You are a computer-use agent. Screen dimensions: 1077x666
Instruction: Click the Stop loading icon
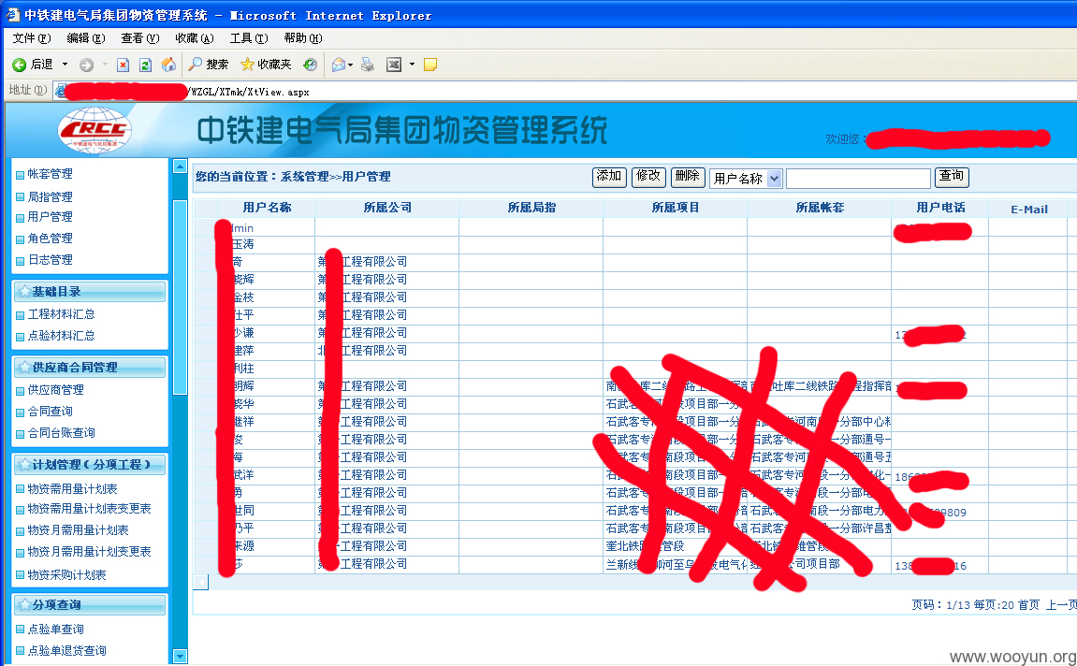coord(123,65)
